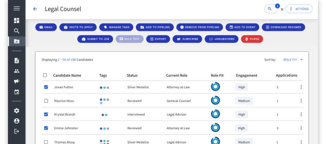Check Maurice Moss's checkbox

pos(46,101)
